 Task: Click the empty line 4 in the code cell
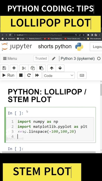point(55,137)
